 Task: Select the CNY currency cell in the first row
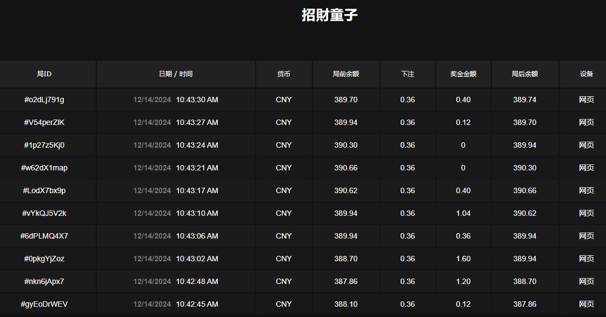[x=283, y=100]
